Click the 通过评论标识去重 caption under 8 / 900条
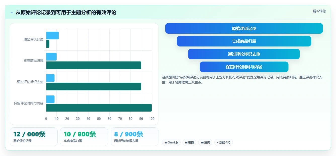 [126, 141]
